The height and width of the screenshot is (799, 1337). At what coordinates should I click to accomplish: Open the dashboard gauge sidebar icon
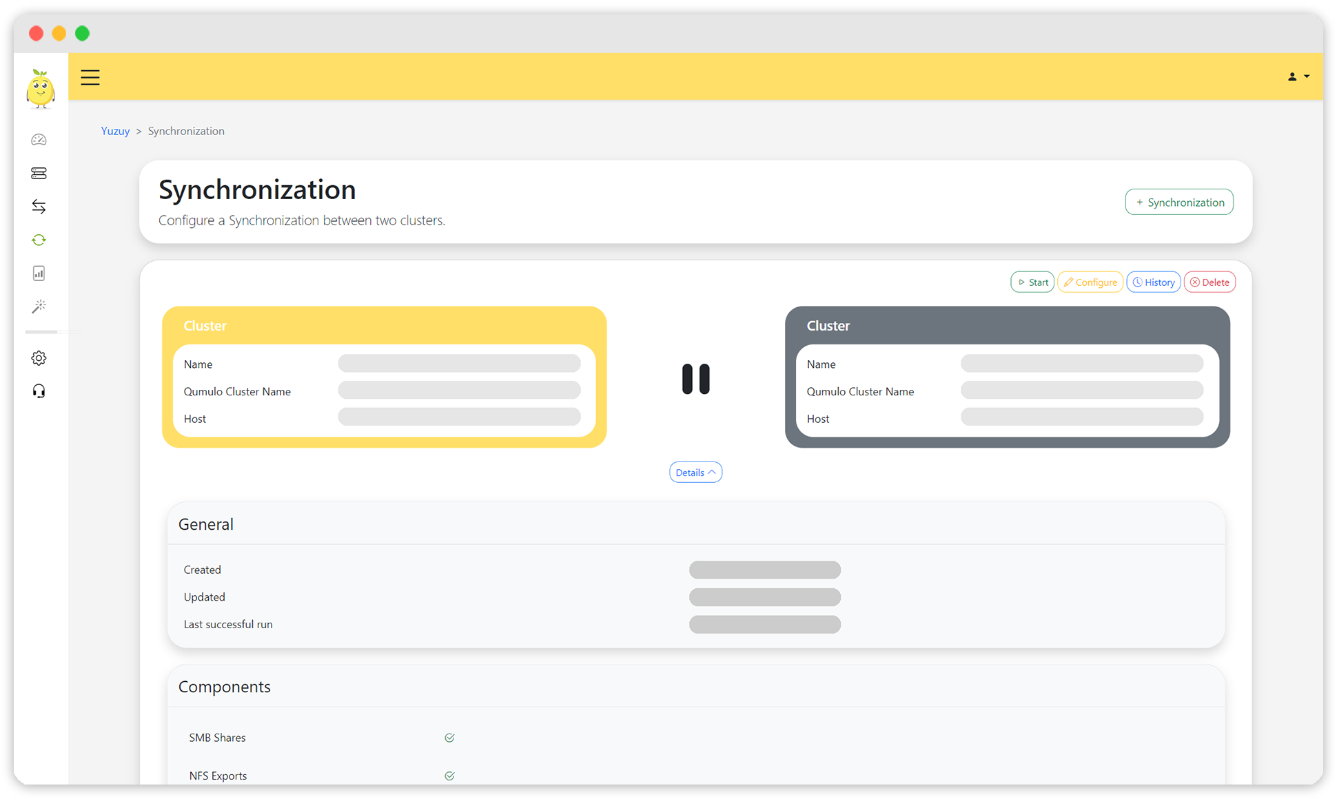(39, 140)
